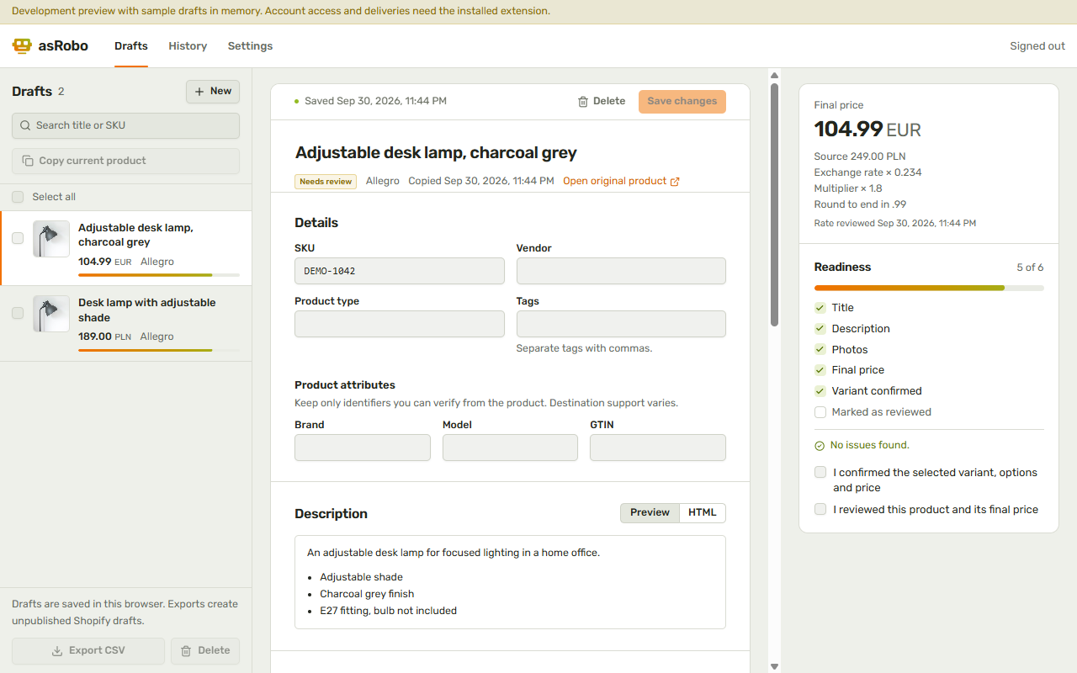Switch description to HTML view
1077x673 pixels.
click(703, 513)
